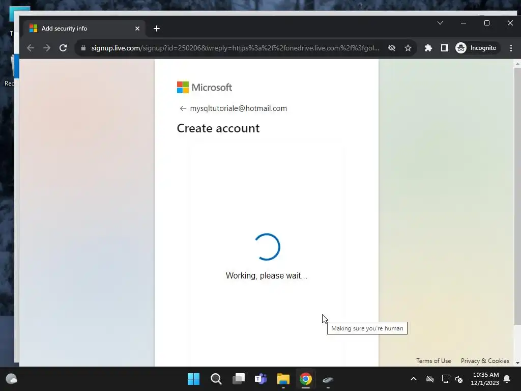The height and width of the screenshot is (391, 521).
Task: Maximize the Chrome window
Action: (x=487, y=23)
